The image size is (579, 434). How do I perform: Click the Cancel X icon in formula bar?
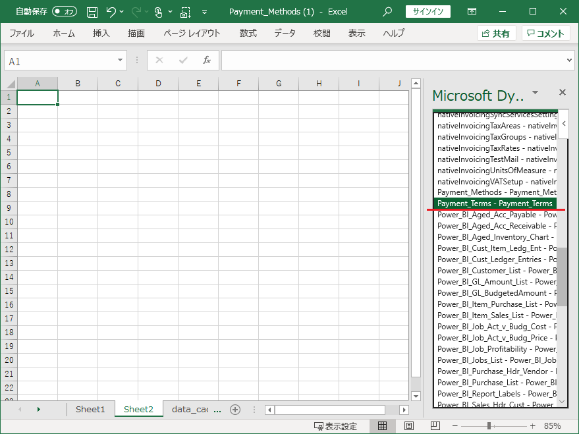[x=159, y=60]
